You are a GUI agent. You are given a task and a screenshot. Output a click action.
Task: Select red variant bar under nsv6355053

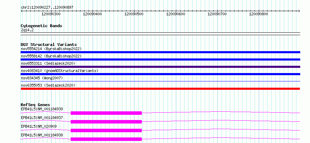point(160,89)
